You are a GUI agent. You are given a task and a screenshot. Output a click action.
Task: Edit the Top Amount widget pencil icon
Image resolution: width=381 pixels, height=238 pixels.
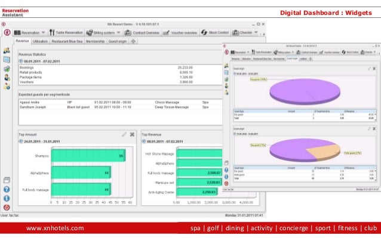click(124, 134)
